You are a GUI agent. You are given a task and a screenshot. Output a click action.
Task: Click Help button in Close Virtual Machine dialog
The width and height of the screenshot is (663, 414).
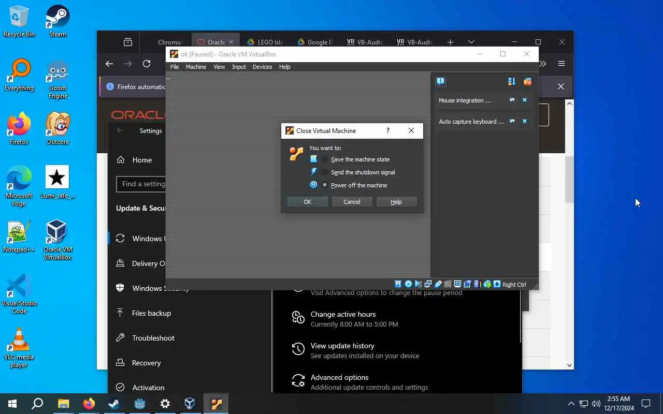[x=396, y=202]
